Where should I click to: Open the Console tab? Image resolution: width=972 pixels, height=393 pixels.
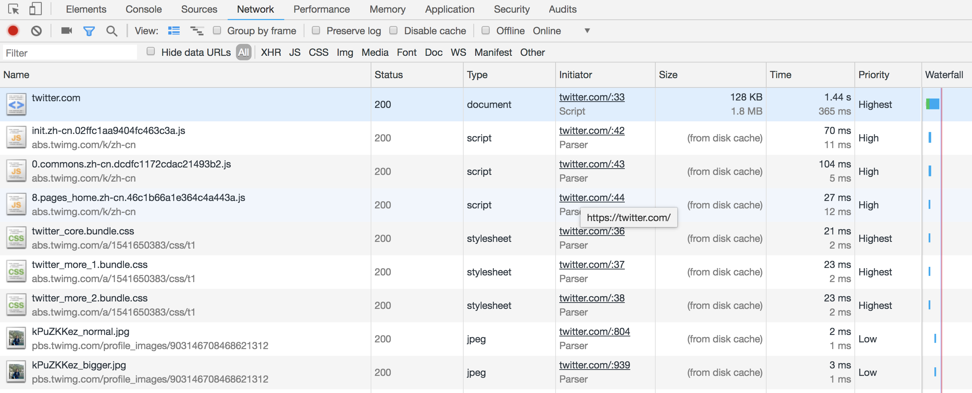[143, 9]
